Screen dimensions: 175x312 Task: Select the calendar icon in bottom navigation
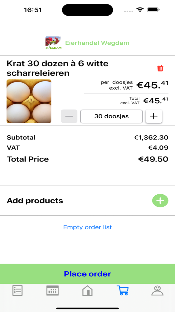coord(52,290)
